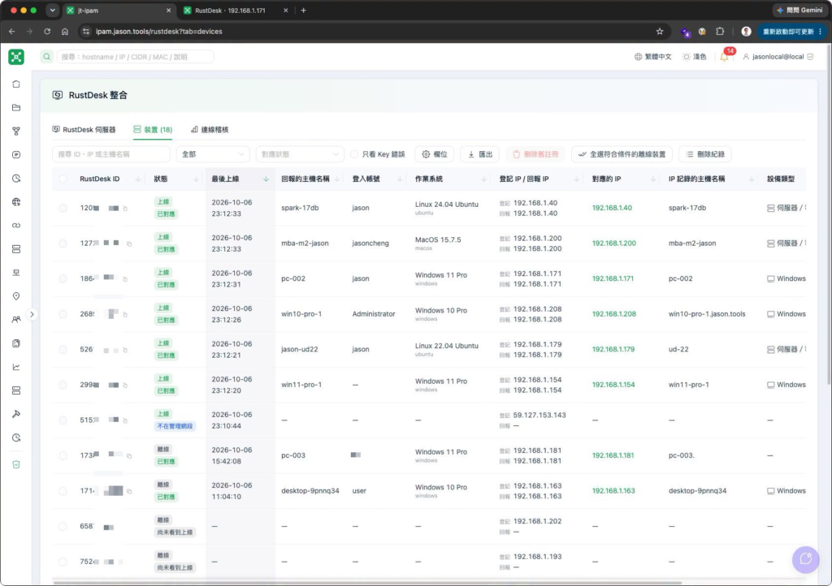Sort by the 作業系統 column arrow
The image size is (832, 586).
(483, 179)
